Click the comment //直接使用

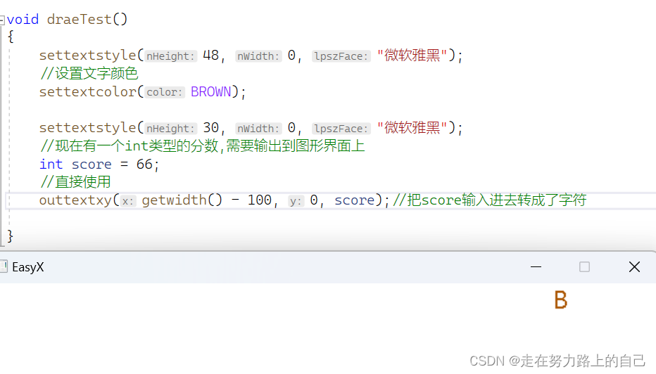(x=75, y=182)
